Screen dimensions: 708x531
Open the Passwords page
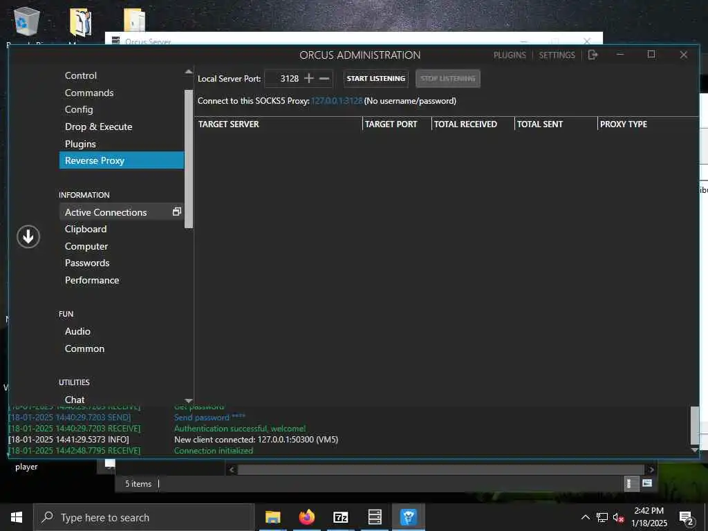[87, 263]
